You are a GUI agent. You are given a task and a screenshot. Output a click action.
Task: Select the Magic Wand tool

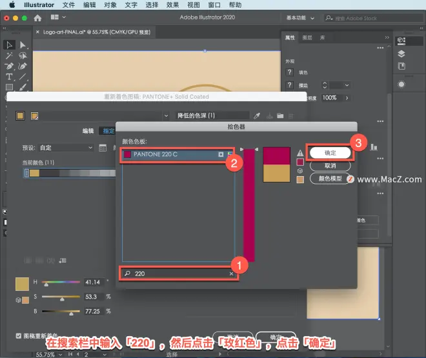coord(9,55)
